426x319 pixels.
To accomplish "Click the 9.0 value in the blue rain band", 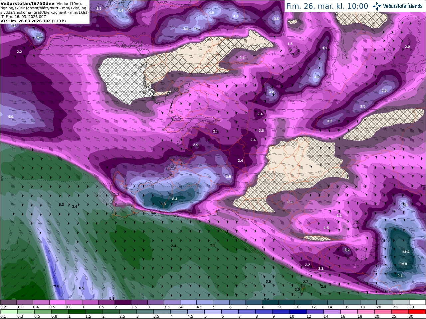I will pyautogui.click(x=57, y=286).
